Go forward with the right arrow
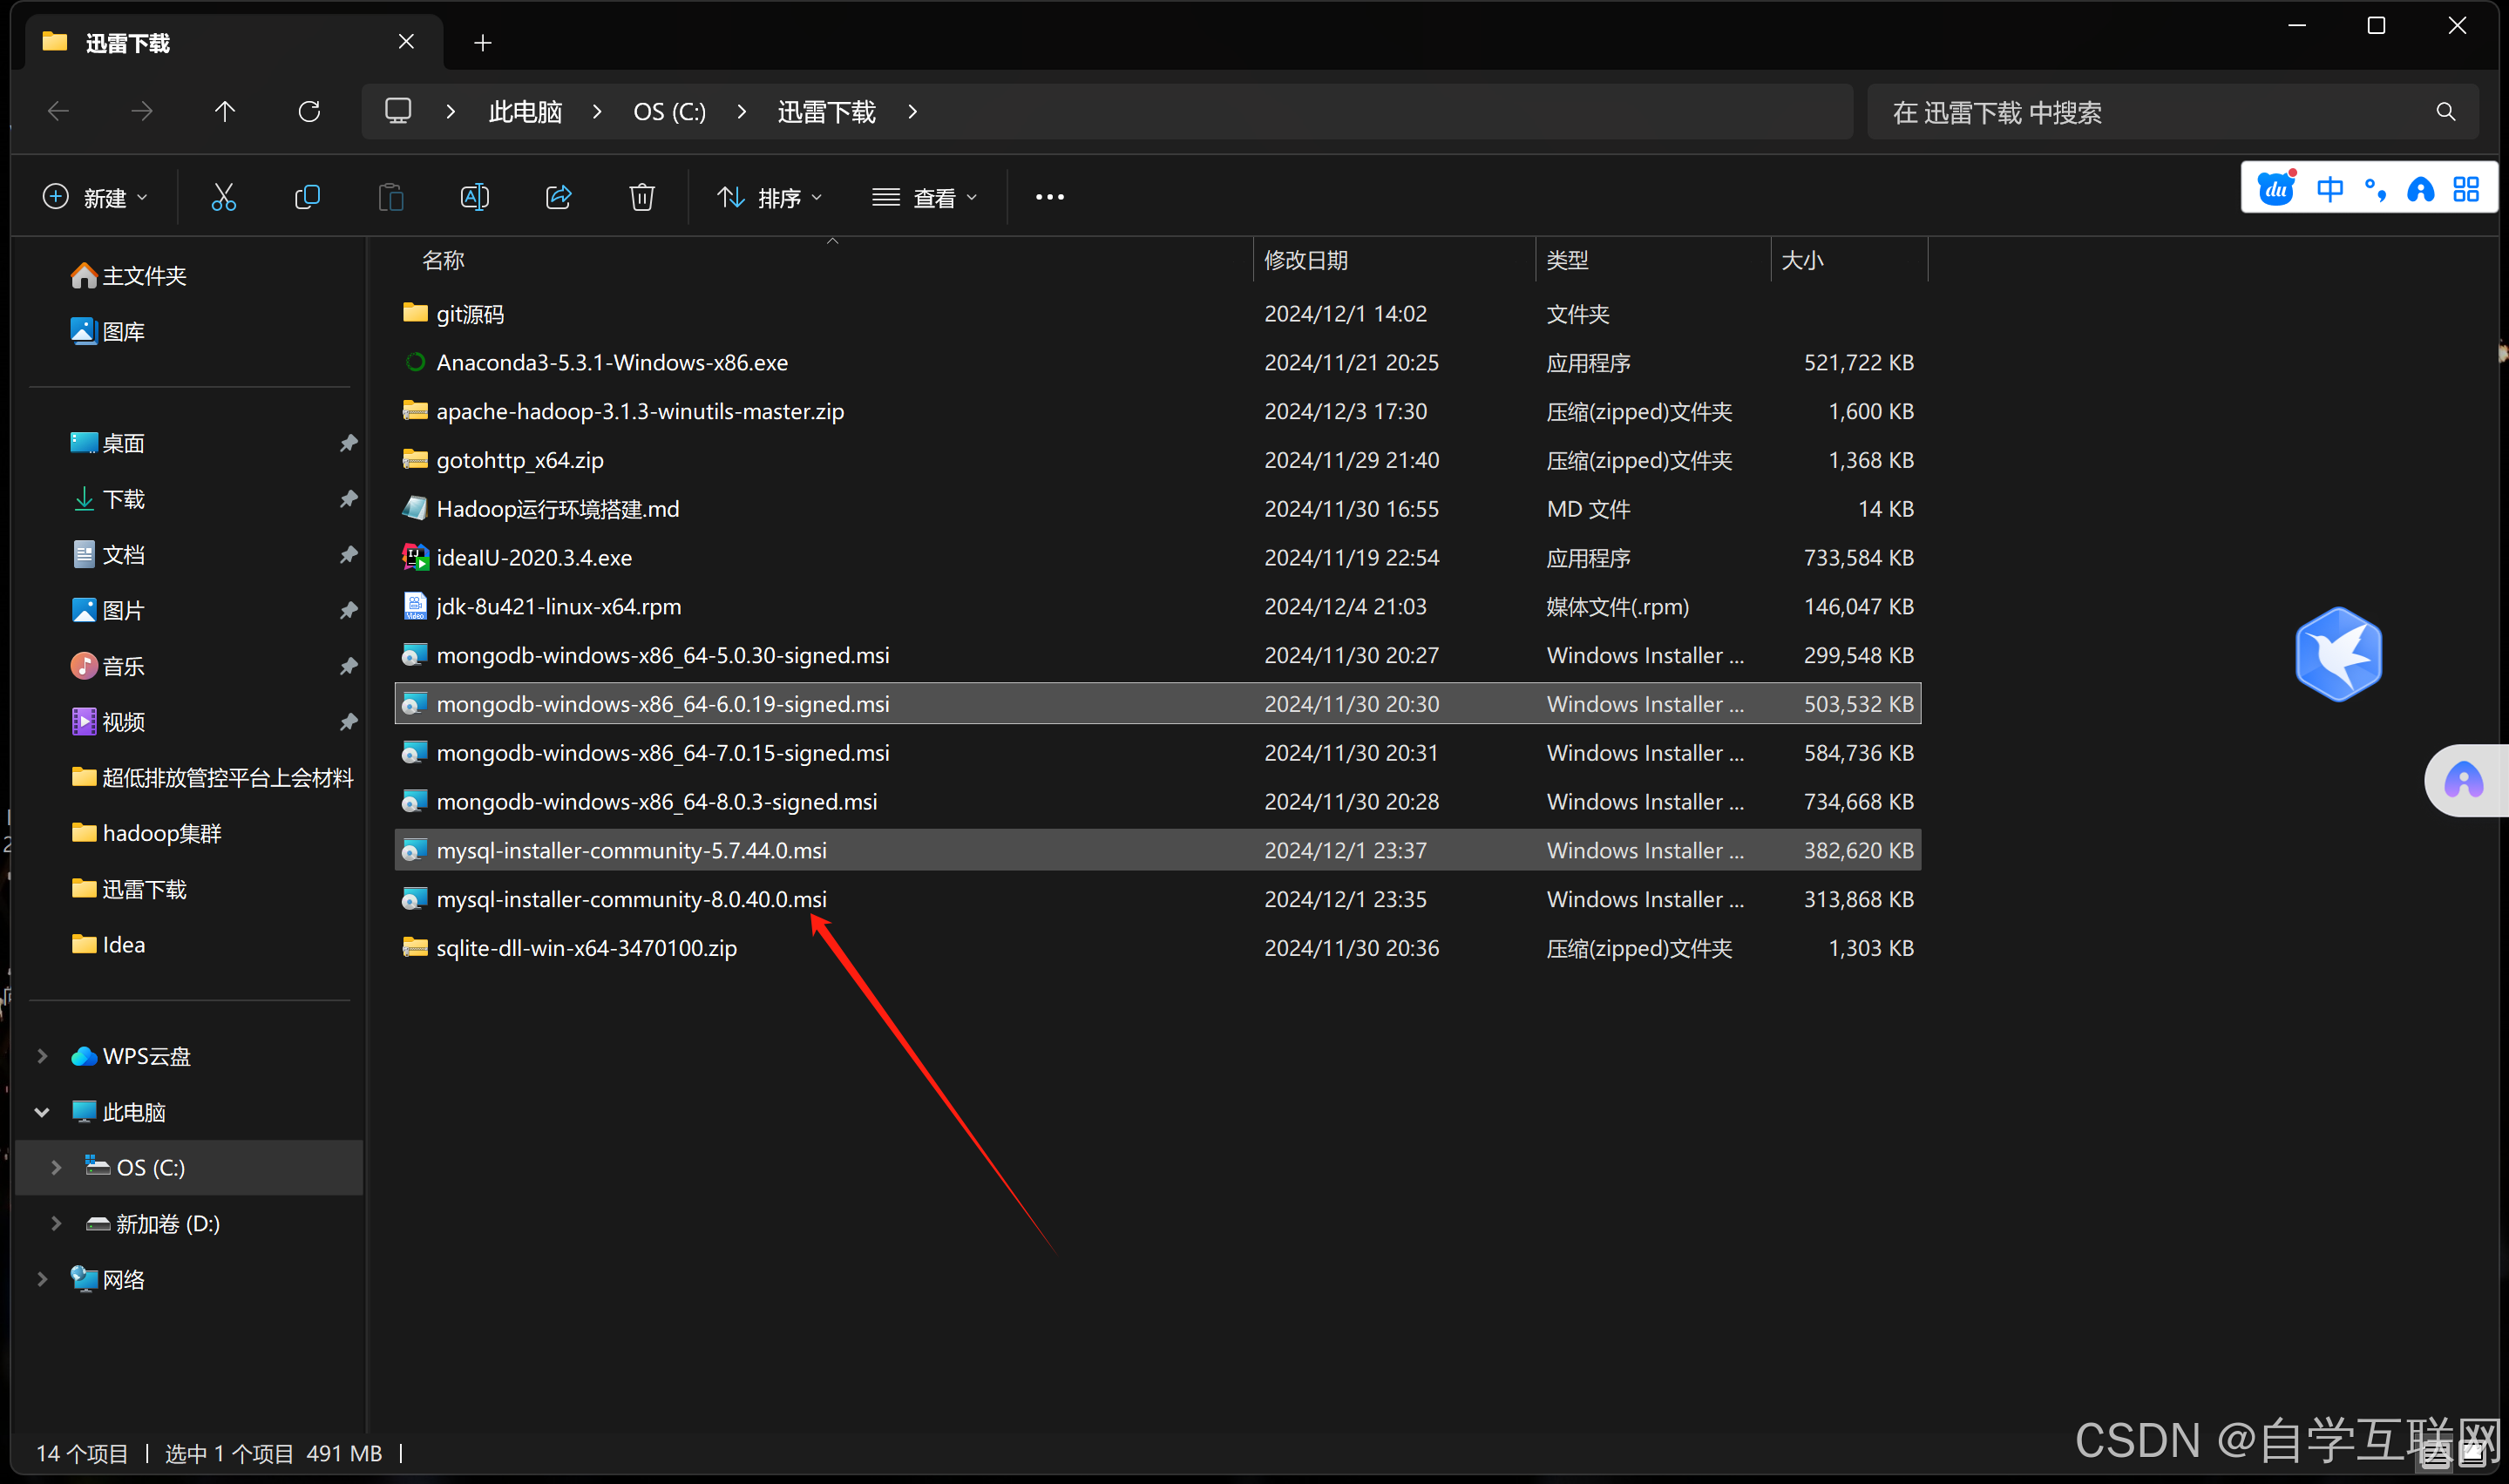 (142, 111)
